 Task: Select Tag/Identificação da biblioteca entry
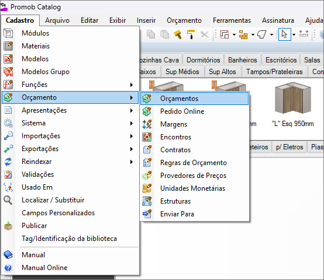tap(70, 239)
